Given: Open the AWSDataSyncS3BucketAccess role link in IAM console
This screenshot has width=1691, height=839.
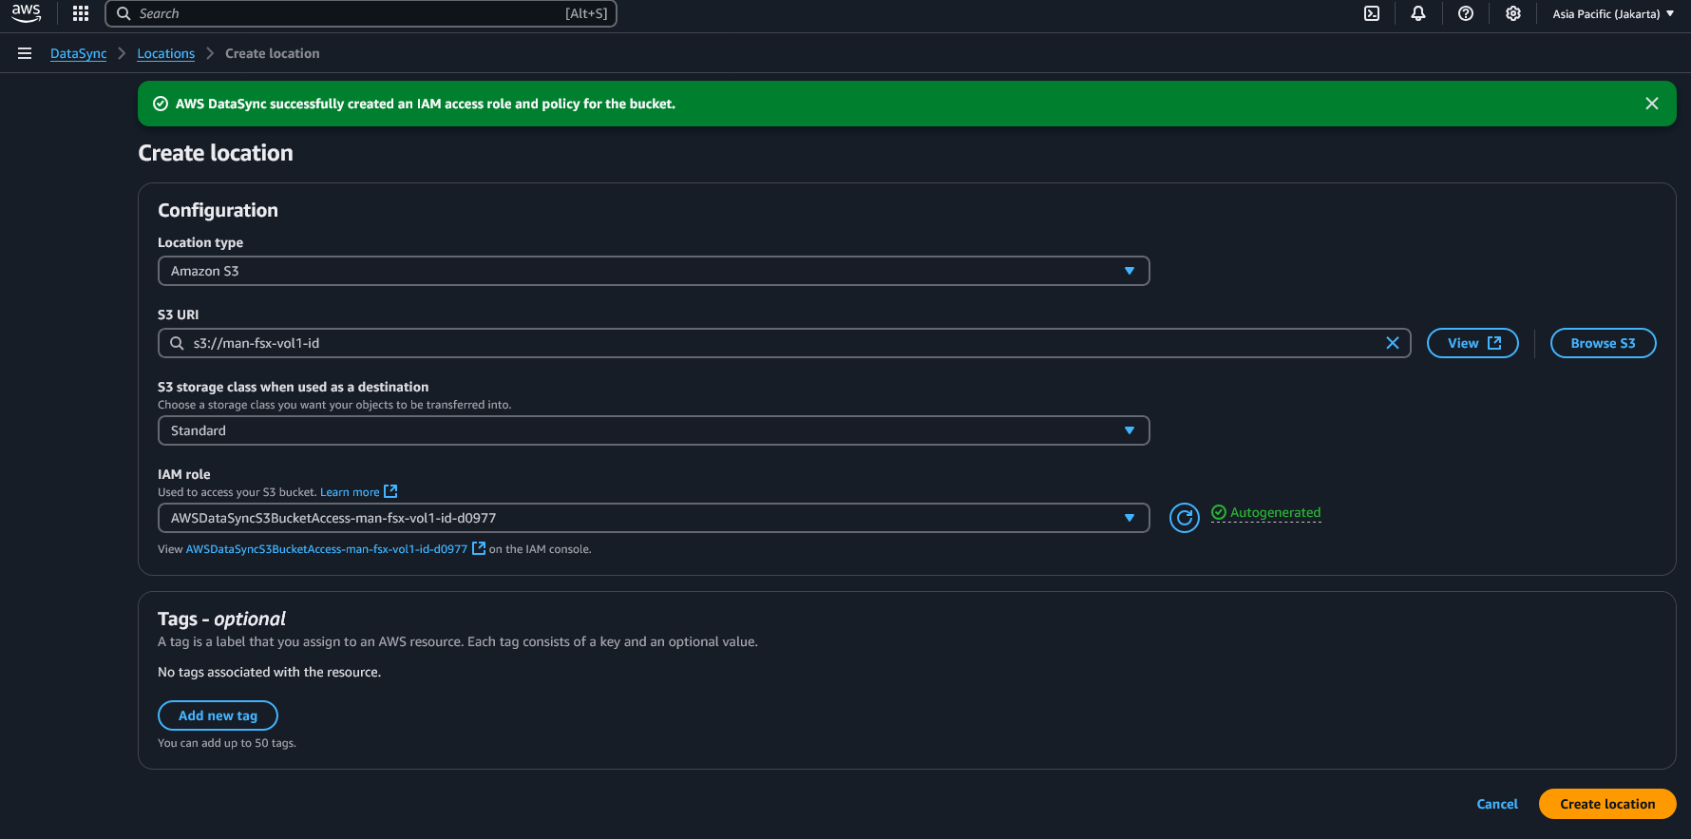Looking at the screenshot, I should point(335,549).
